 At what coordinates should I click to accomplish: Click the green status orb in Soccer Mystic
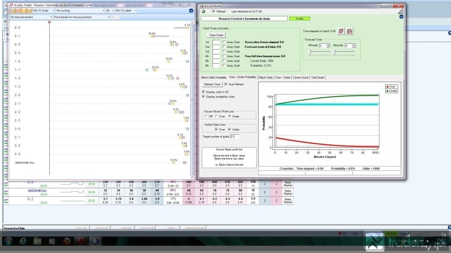(x=203, y=11)
